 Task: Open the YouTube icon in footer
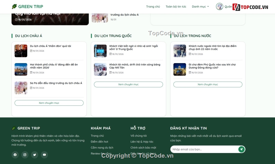pyautogui.click(x=44, y=155)
